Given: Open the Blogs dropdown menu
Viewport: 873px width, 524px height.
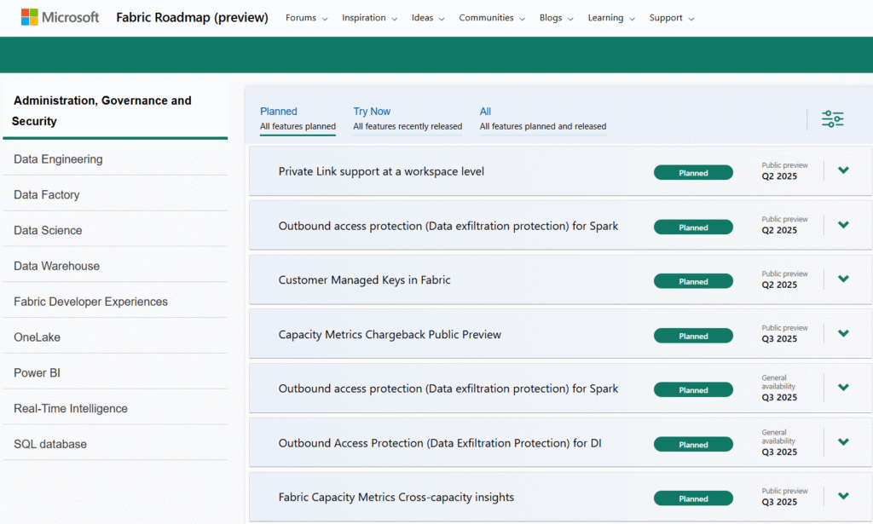Looking at the screenshot, I should 556,18.
